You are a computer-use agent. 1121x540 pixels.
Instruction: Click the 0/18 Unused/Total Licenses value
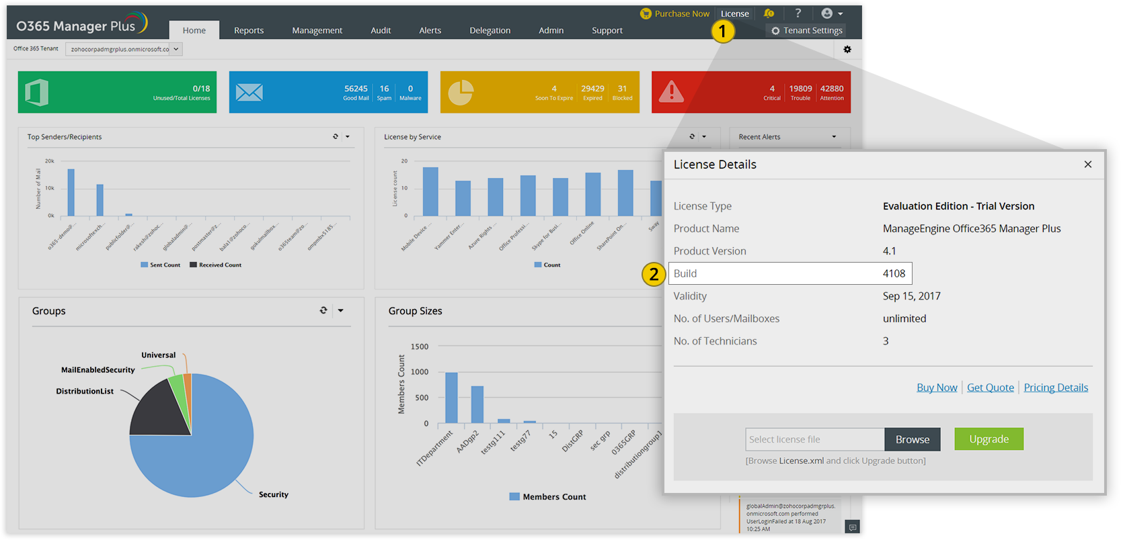[201, 89]
